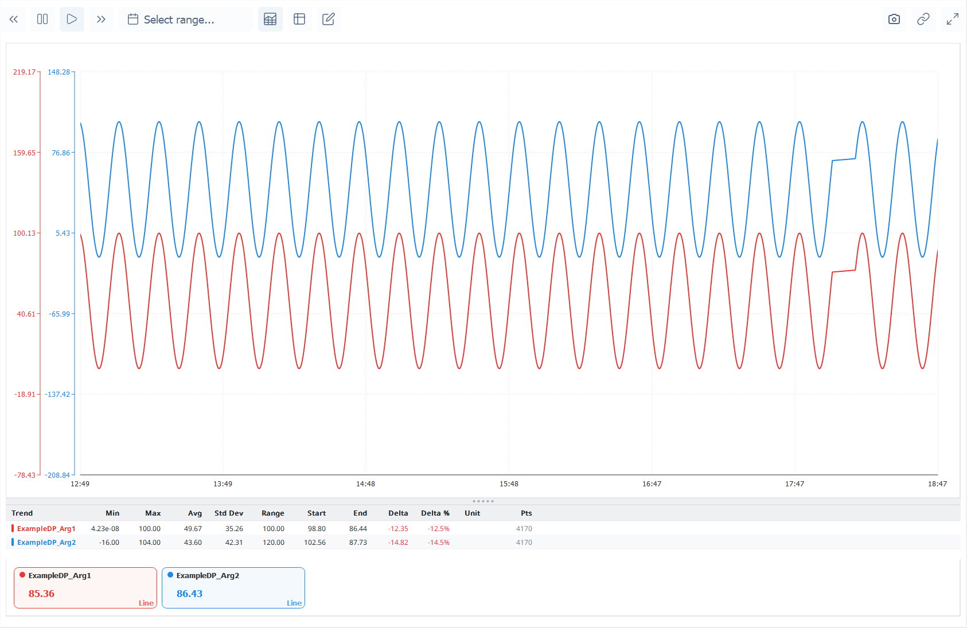Click the panel resize handle dots
Viewport: 967px width, 628px height.
[x=483, y=501]
